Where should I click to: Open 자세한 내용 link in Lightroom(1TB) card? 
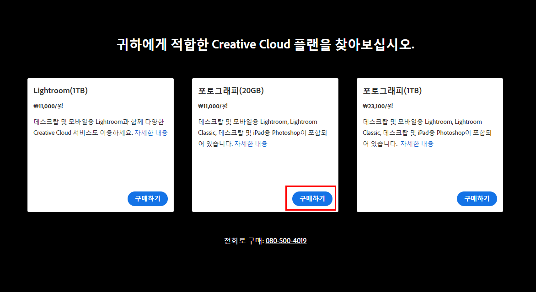click(x=151, y=133)
